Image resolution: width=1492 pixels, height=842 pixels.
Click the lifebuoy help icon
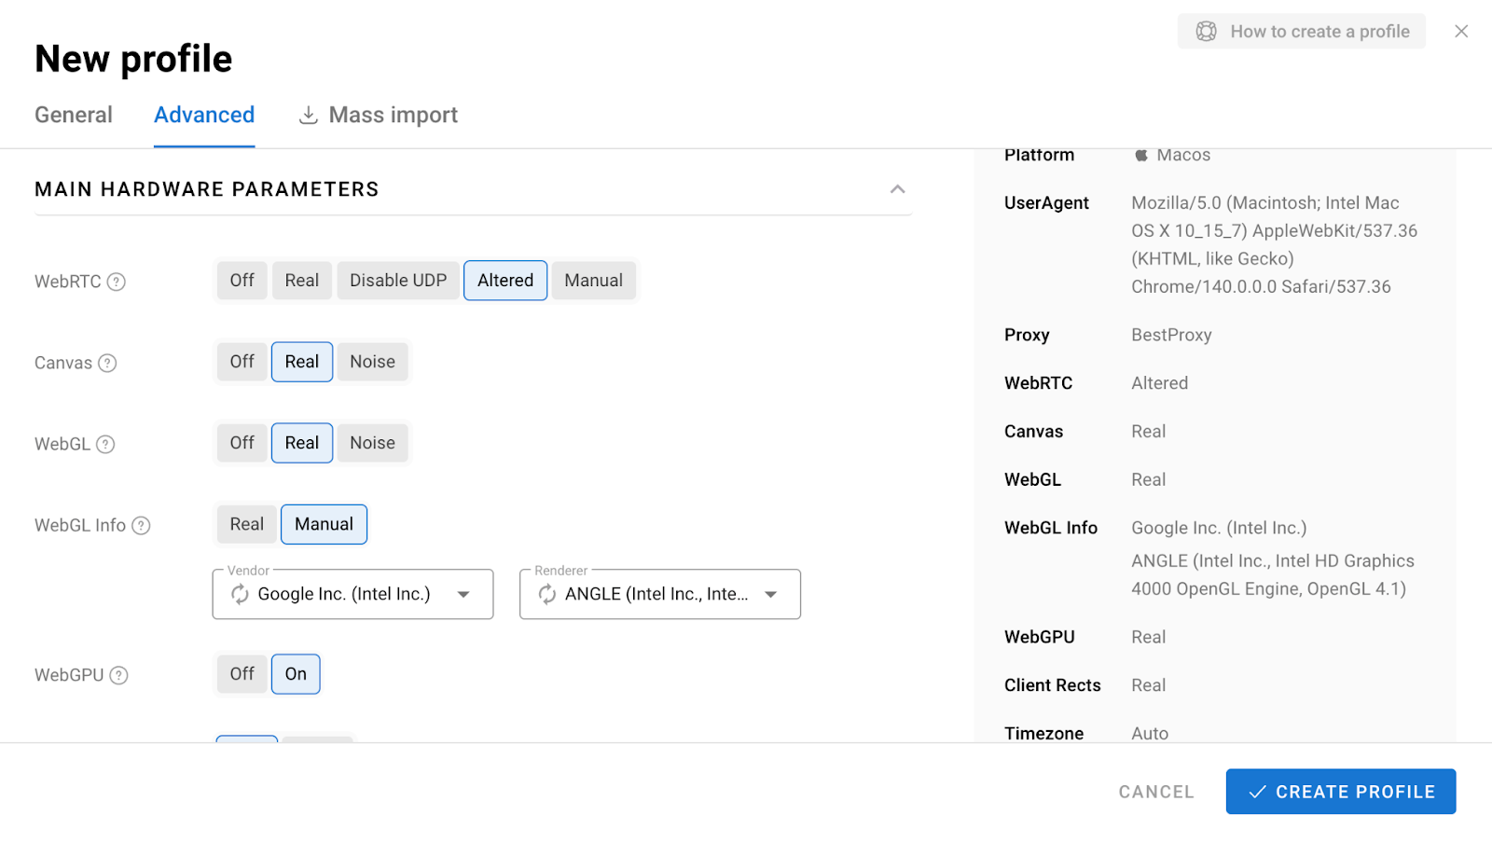(x=1206, y=32)
